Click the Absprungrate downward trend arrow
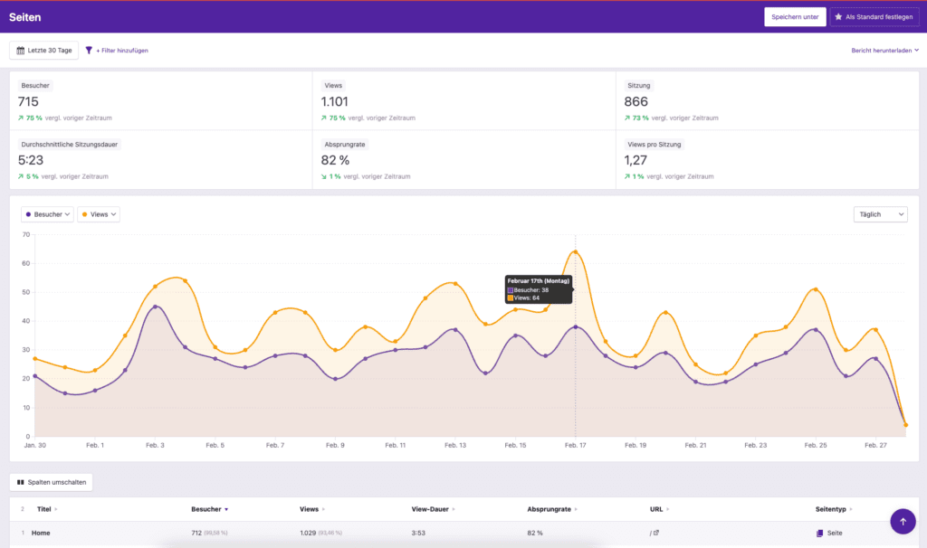927x548 pixels. (x=323, y=176)
